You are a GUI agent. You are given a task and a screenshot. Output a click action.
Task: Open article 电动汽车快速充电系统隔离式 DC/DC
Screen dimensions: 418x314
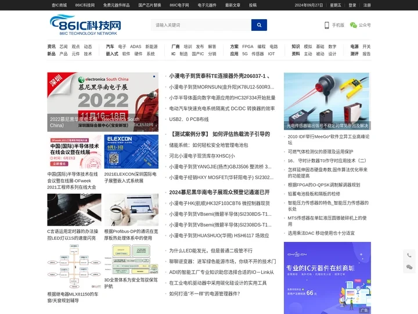coord(222,108)
